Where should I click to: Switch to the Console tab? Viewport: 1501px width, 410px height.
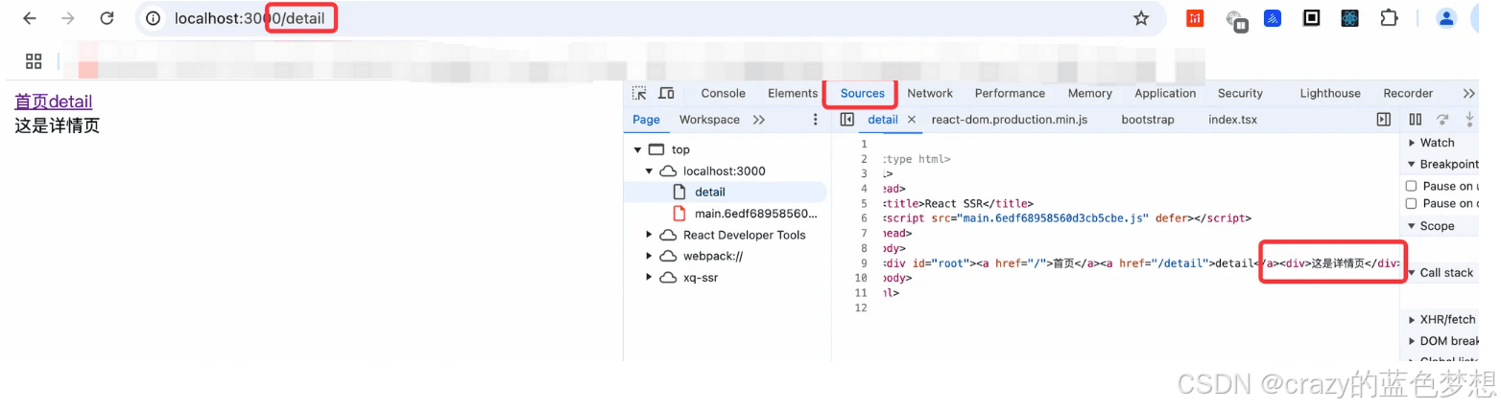[x=723, y=93]
